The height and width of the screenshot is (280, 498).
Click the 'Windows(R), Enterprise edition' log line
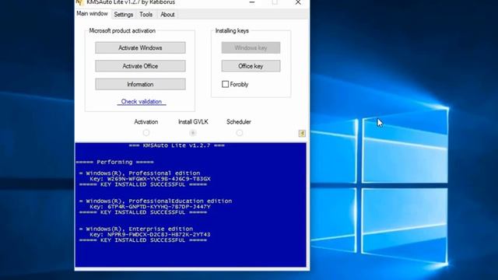tap(136, 229)
